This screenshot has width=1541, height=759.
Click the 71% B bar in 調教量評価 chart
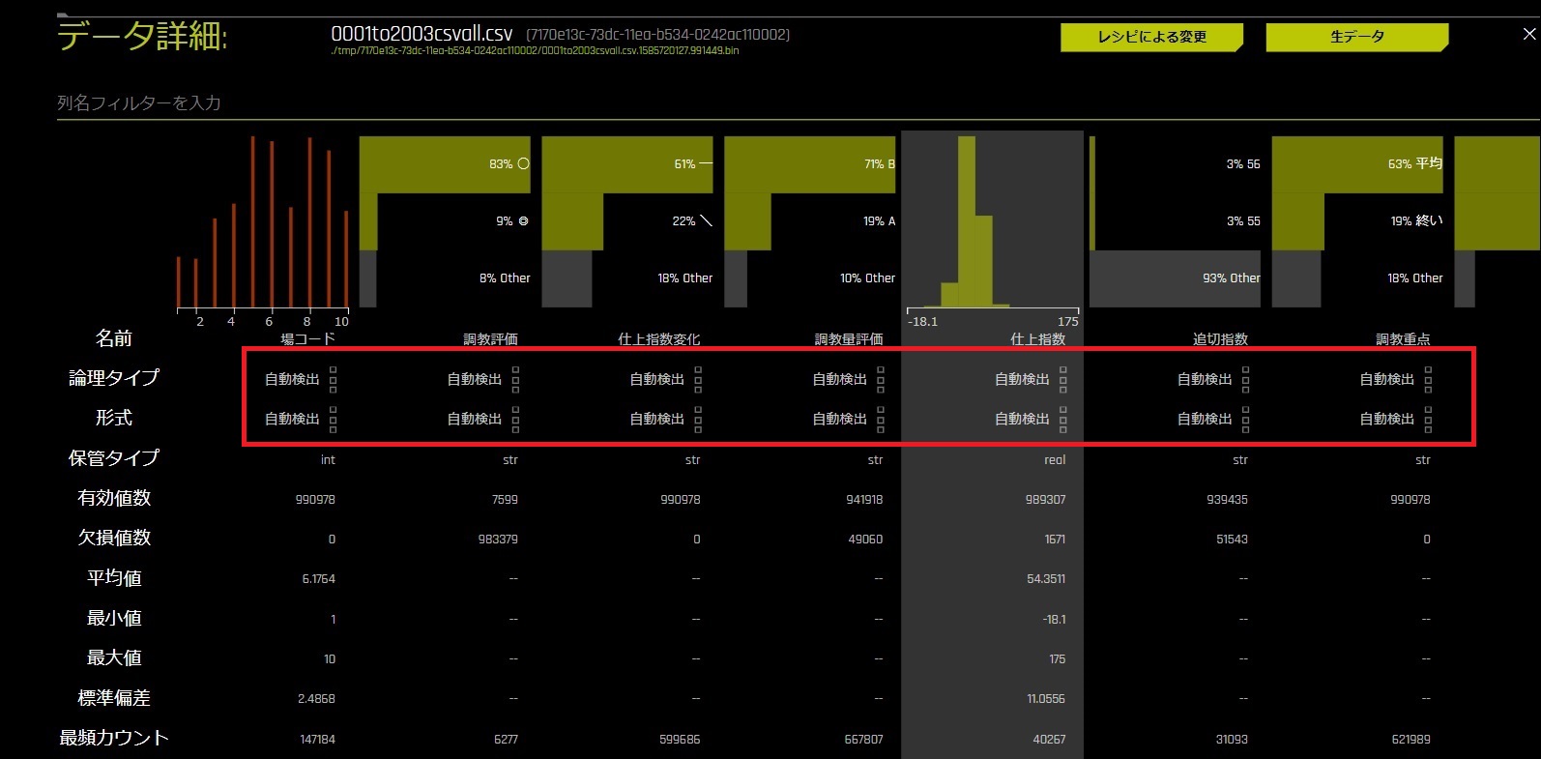click(809, 164)
